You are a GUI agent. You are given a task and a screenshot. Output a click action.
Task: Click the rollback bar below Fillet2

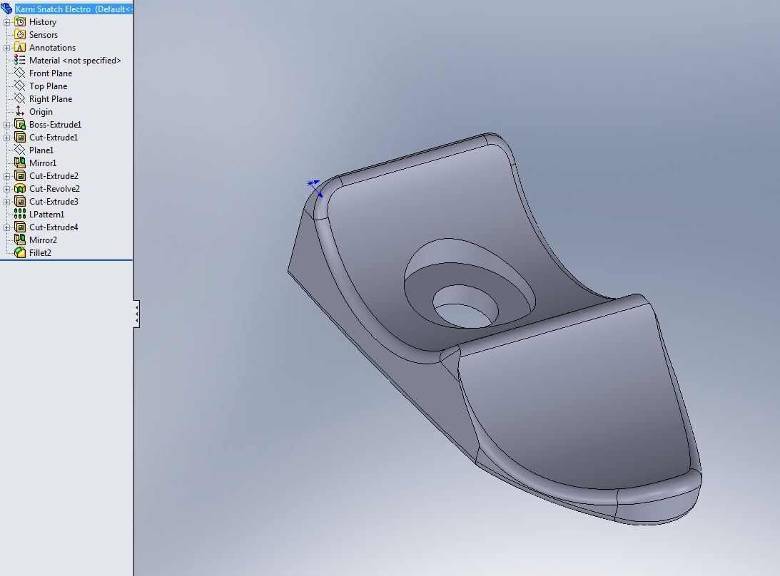pos(66,260)
